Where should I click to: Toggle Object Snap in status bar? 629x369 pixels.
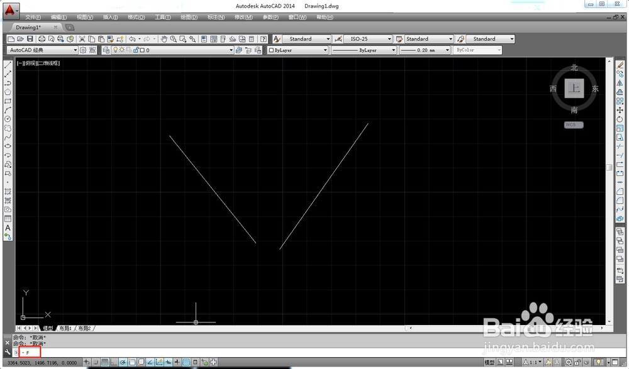click(x=132, y=362)
